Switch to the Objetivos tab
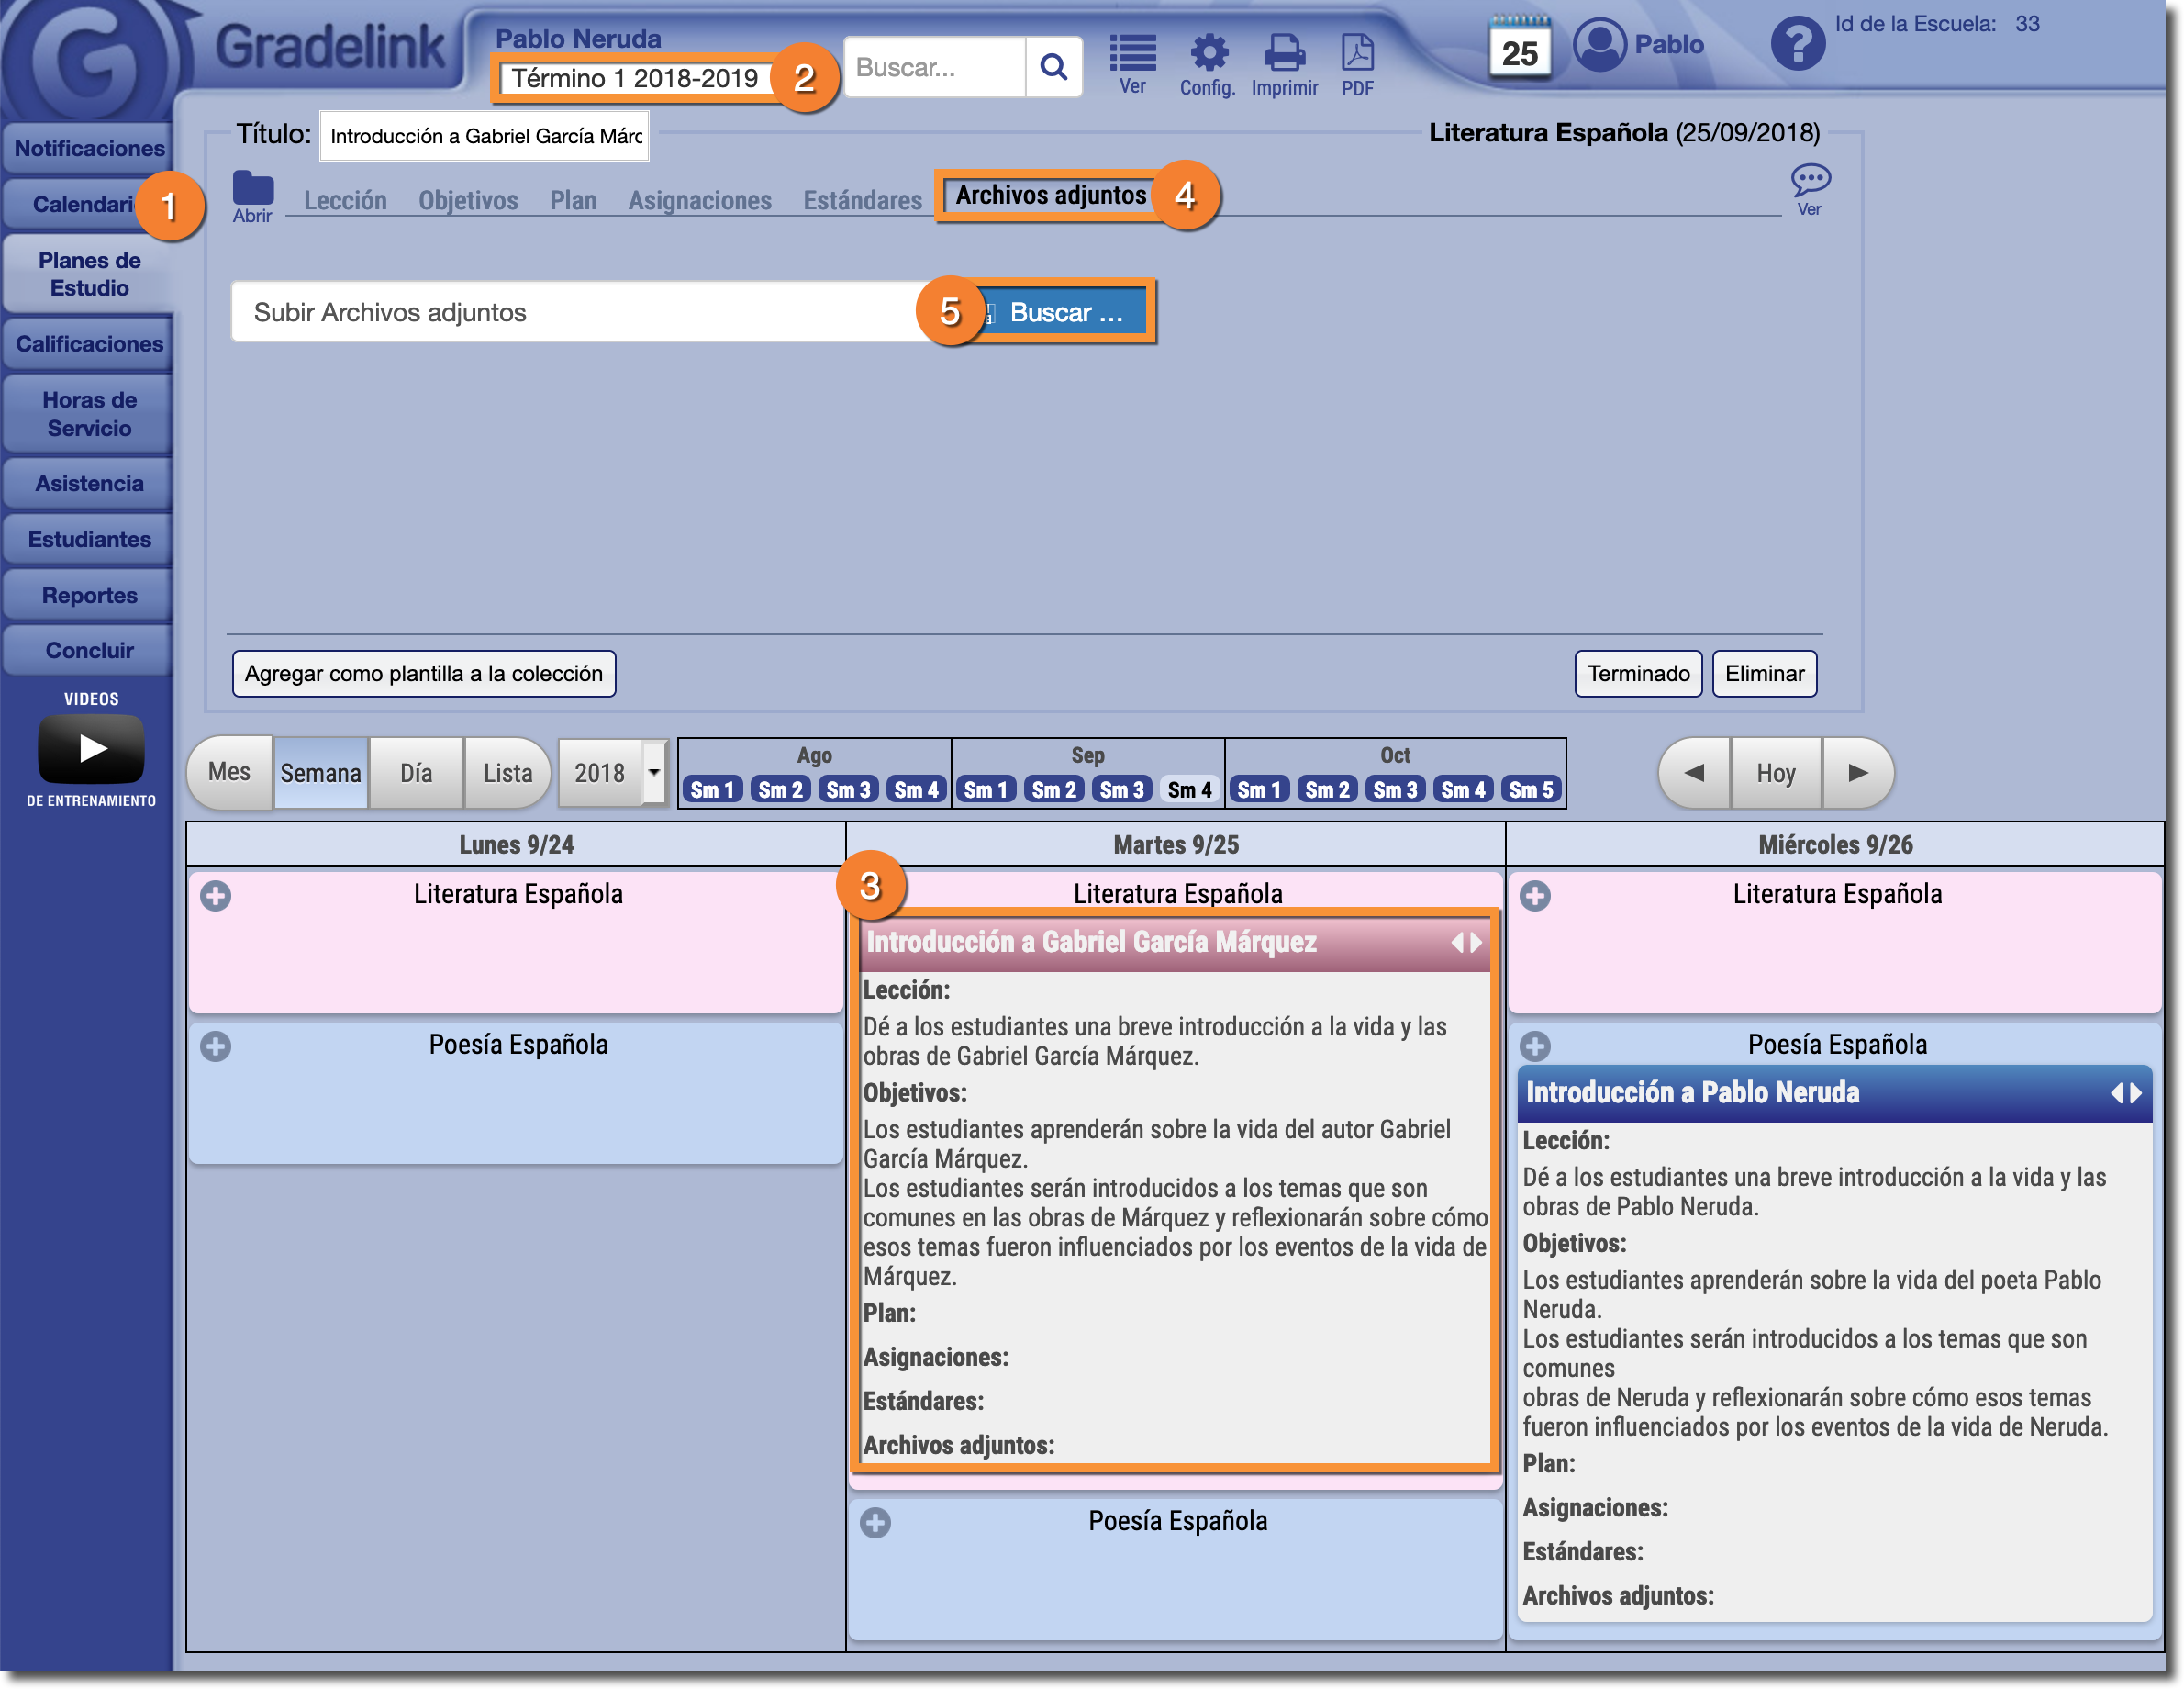Viewport: 2184px width, 1689px height. point(468,200)
